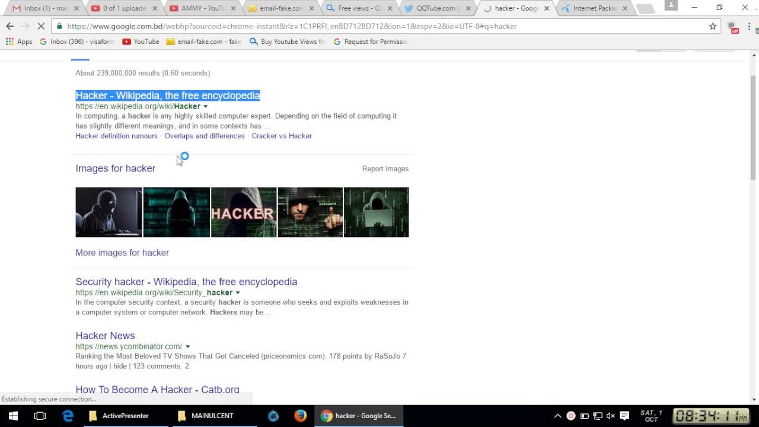Open the 'Request for Permission' bookmark
The height and width of the screenshot is (427, 759).
pos(371,42)
